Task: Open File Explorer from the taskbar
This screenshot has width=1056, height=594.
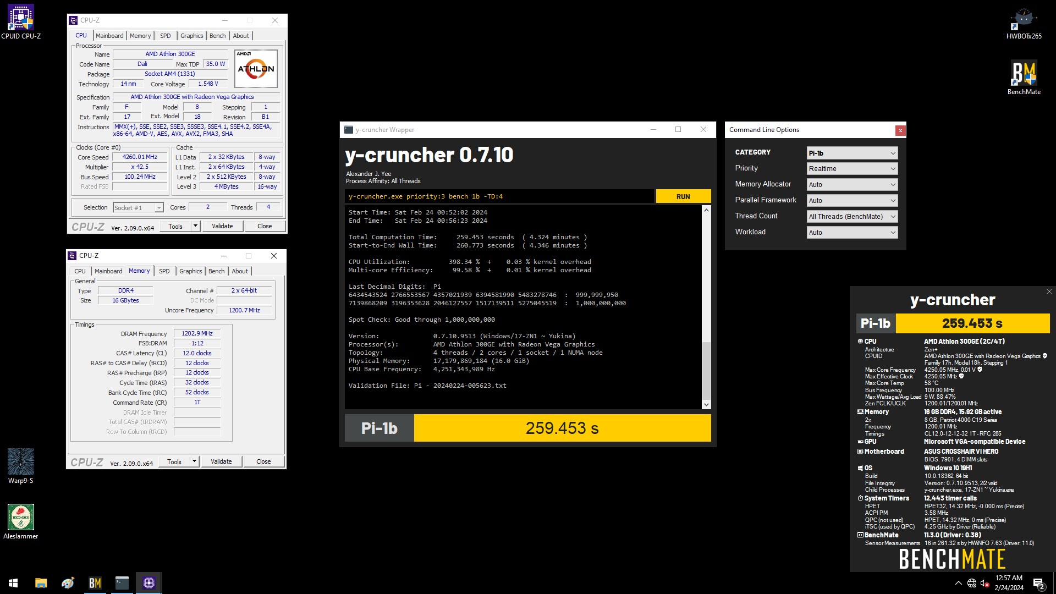Action: click(x=41, y=582)
